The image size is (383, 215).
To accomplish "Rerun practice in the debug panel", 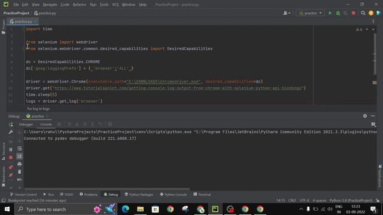I will pos(11,125).
